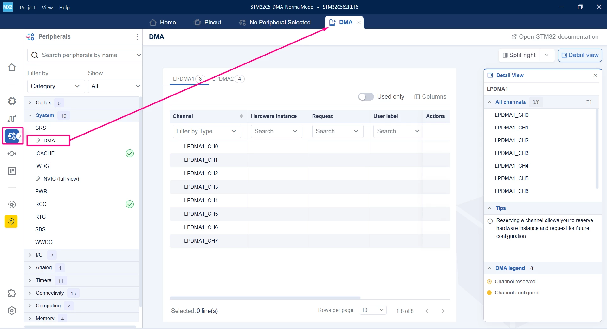Collapse the Tips section
Viewport: 607px width, 329px height.
[490, 208]
